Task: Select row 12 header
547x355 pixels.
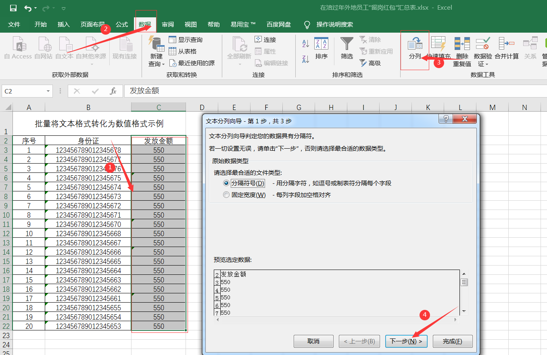Action: (x=6, y=234)
